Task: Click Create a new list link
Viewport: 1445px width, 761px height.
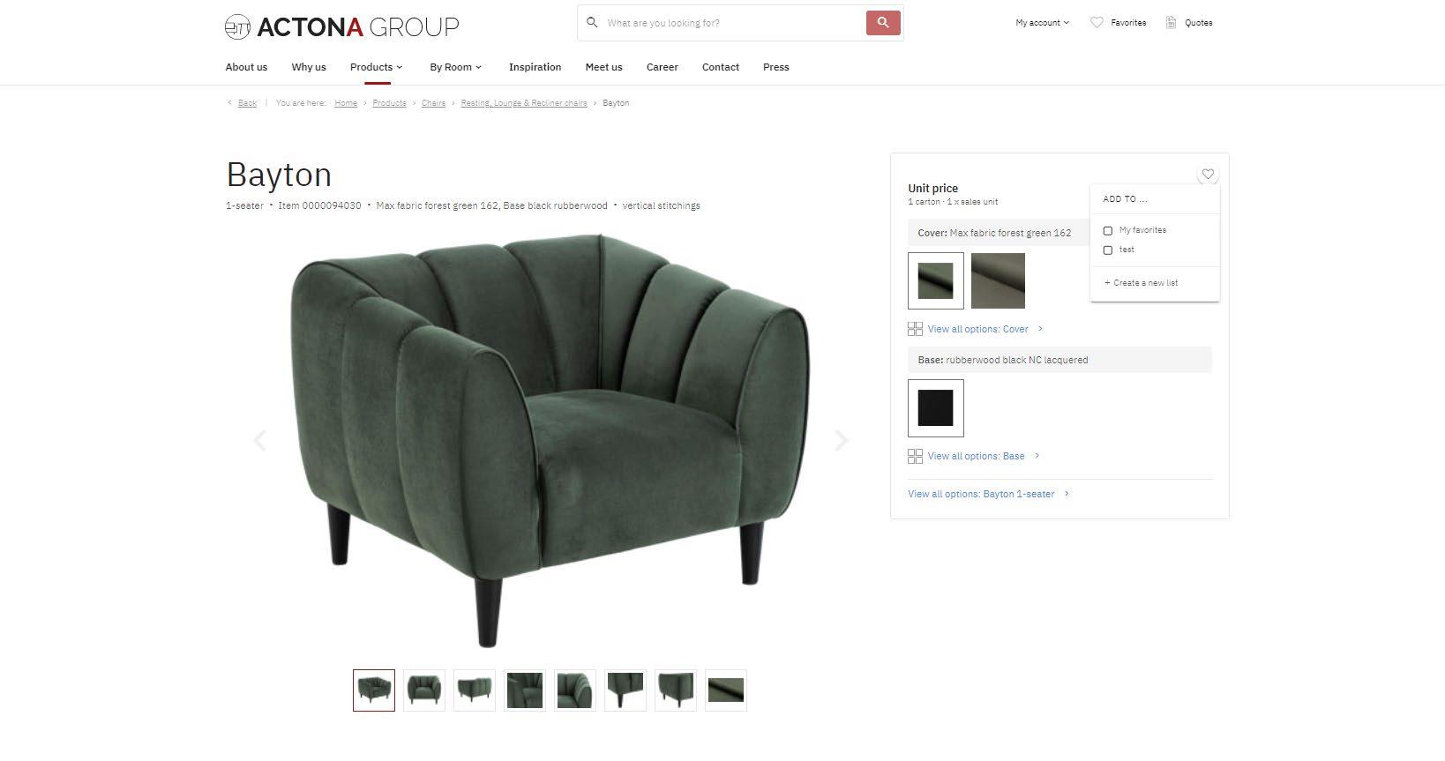Action: [1141, 283]
